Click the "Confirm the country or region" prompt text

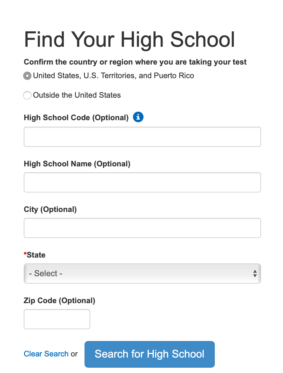coord(135,62)
